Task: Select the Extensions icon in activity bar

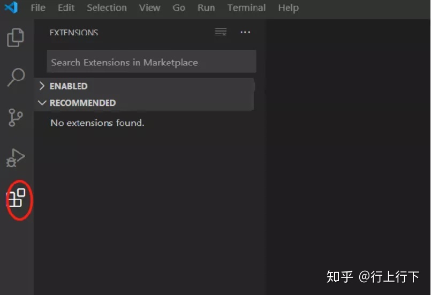Action: (x=17, y=198)
